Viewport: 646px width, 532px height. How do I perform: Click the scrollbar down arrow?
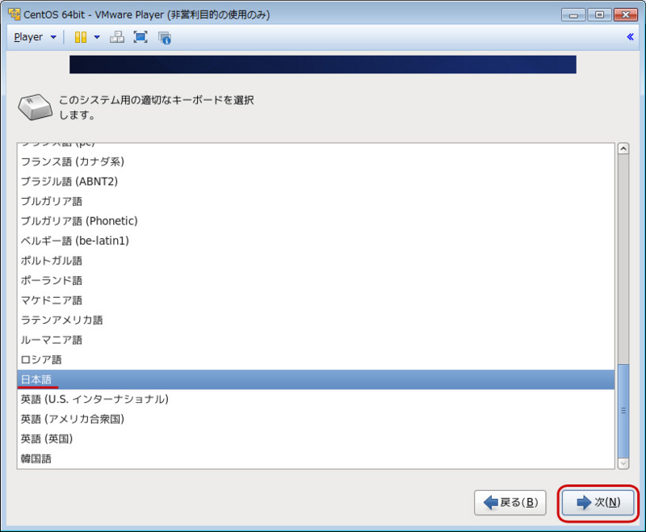coord(623,463)
